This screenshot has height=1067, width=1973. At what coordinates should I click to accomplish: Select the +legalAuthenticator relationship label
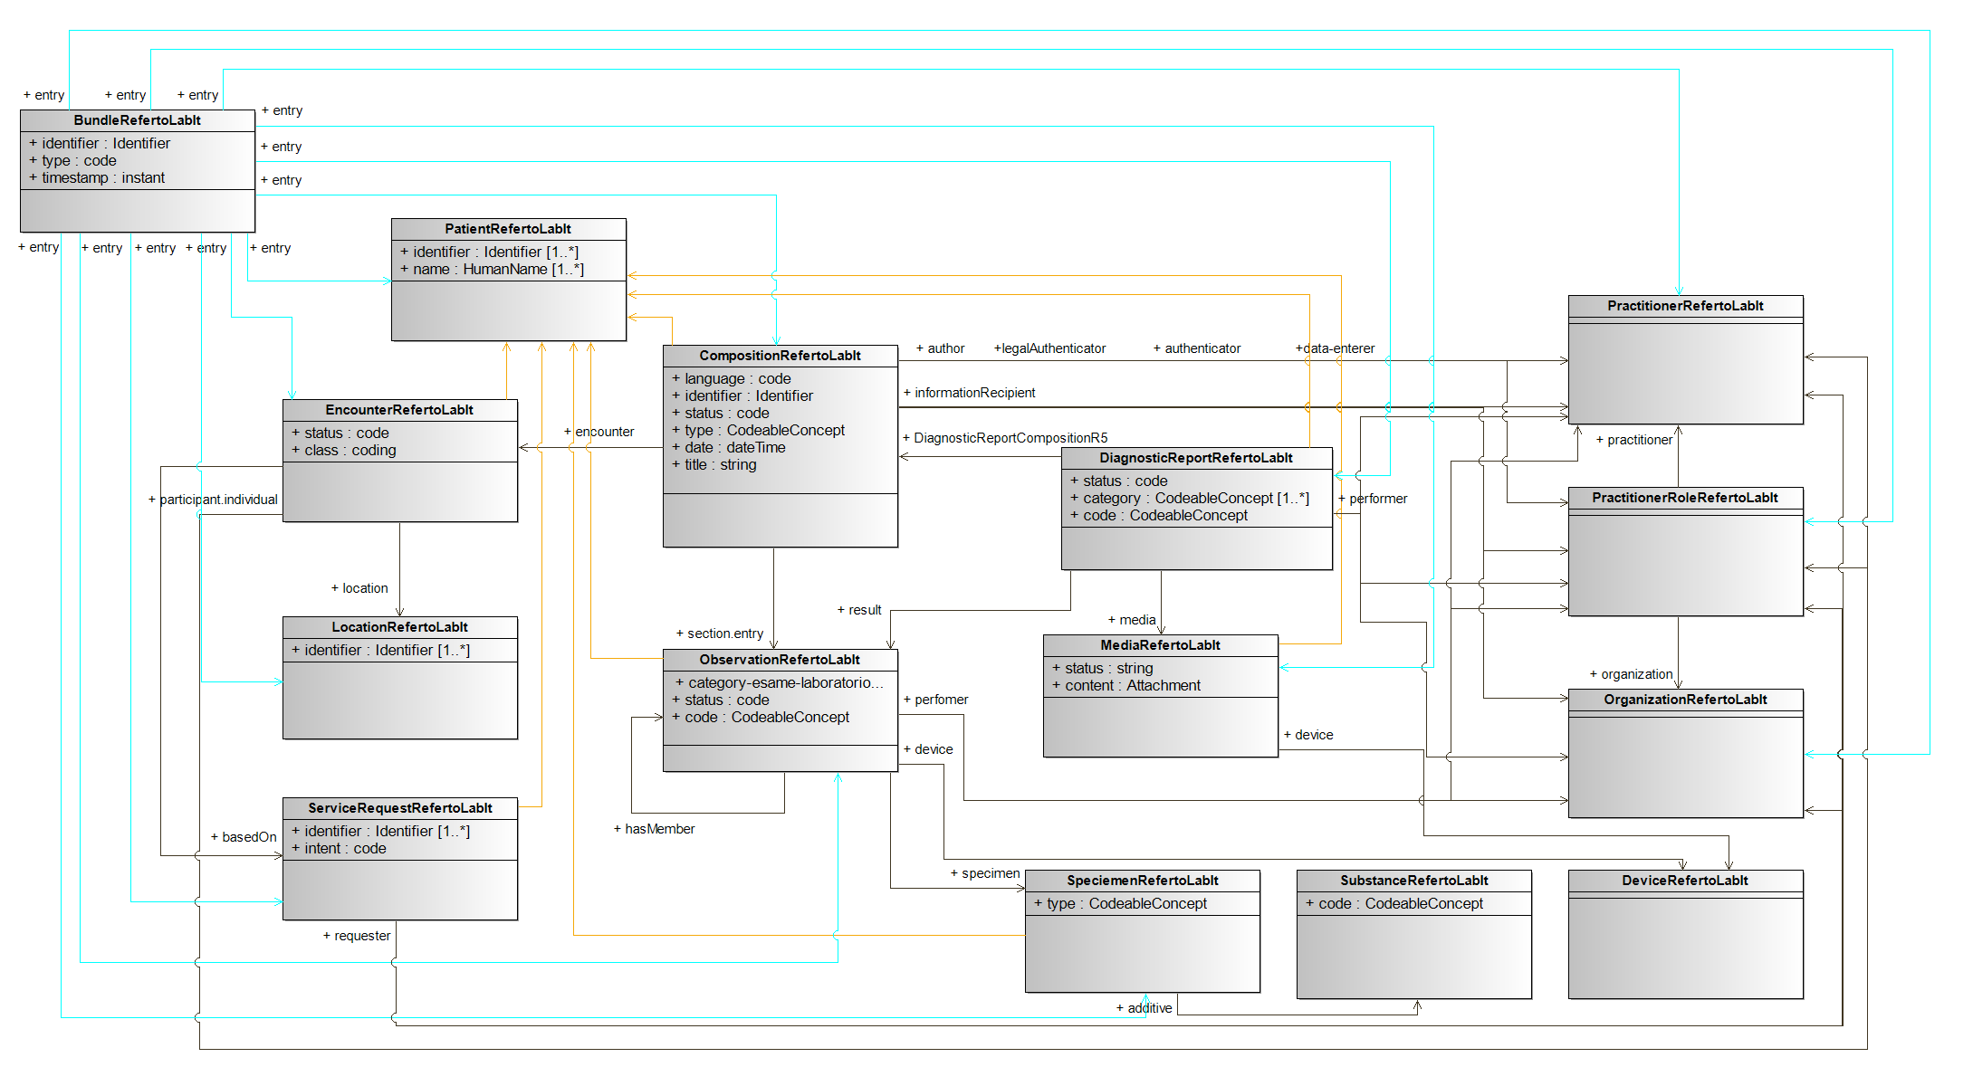1050,348
